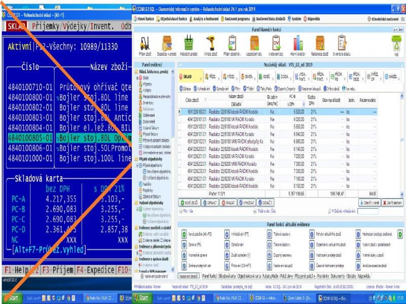Click the Příjem zboží forklift icon
Screen dimensions: 406x304
point(145,45)
